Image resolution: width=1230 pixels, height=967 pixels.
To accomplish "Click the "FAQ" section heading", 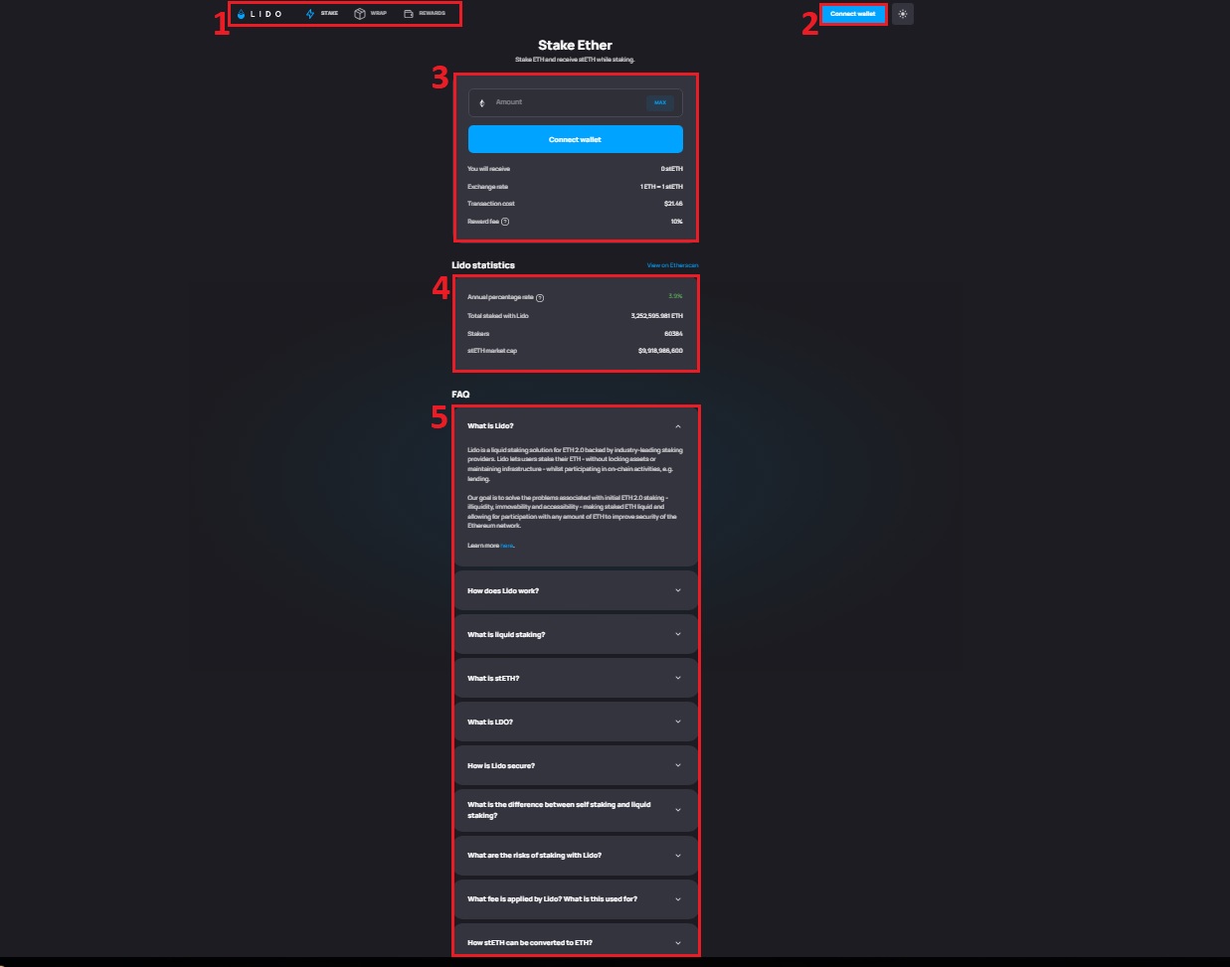I will [x=460, y=395].
